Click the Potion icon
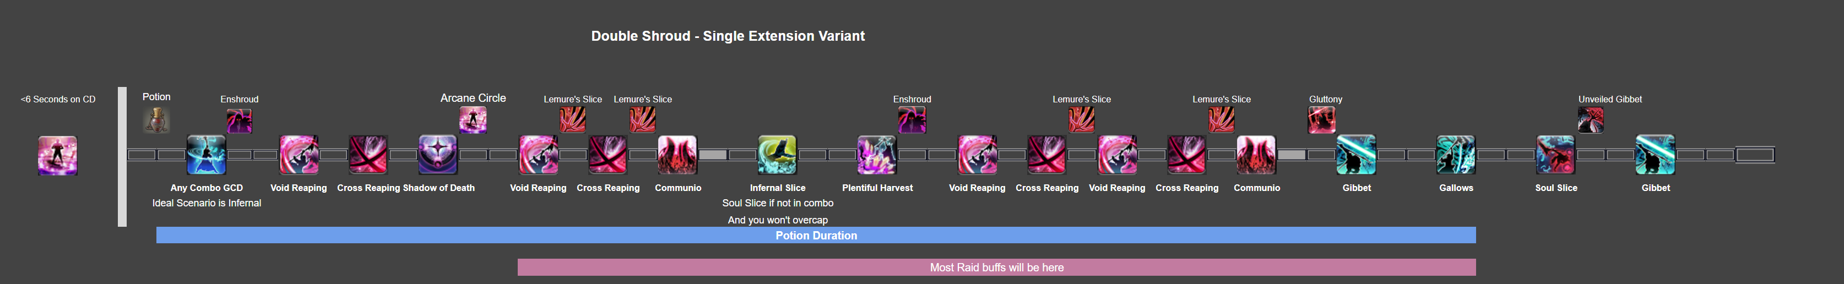1844x284 pixels. 156,120
